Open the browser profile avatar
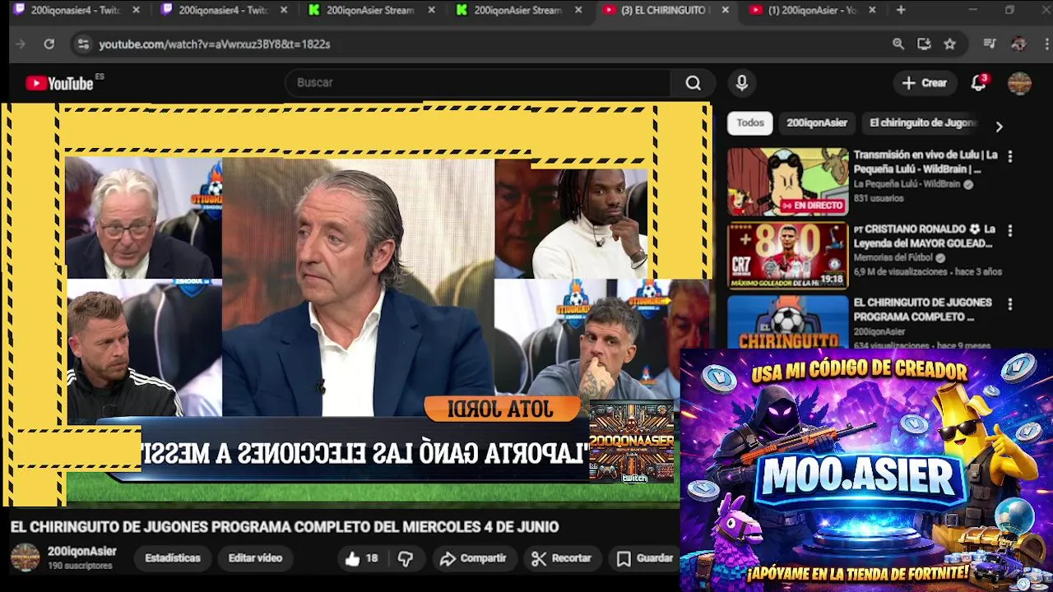1053x592 pixels. click(x=1018, y=44)
